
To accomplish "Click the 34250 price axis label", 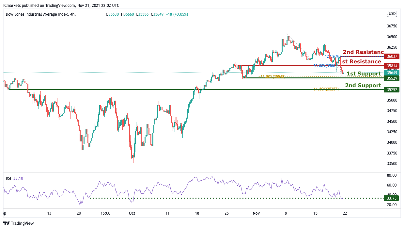I will [392, 132].
